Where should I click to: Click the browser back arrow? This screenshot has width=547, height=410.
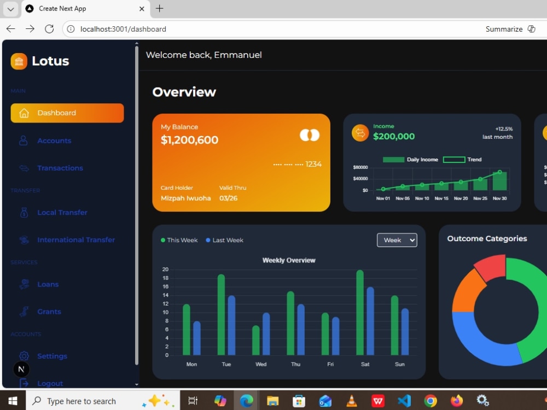[x=11, y=29]
